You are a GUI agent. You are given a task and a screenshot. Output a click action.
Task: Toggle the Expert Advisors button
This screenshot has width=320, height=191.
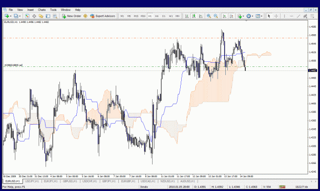(102, 16)
